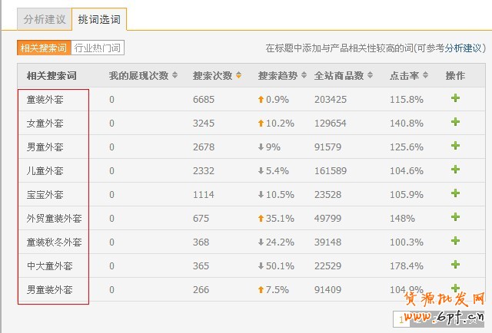Viewport: 492px width, 333px height.
Task: Add 外贸童装外套 via plus icon
Action: click(455, 217)
